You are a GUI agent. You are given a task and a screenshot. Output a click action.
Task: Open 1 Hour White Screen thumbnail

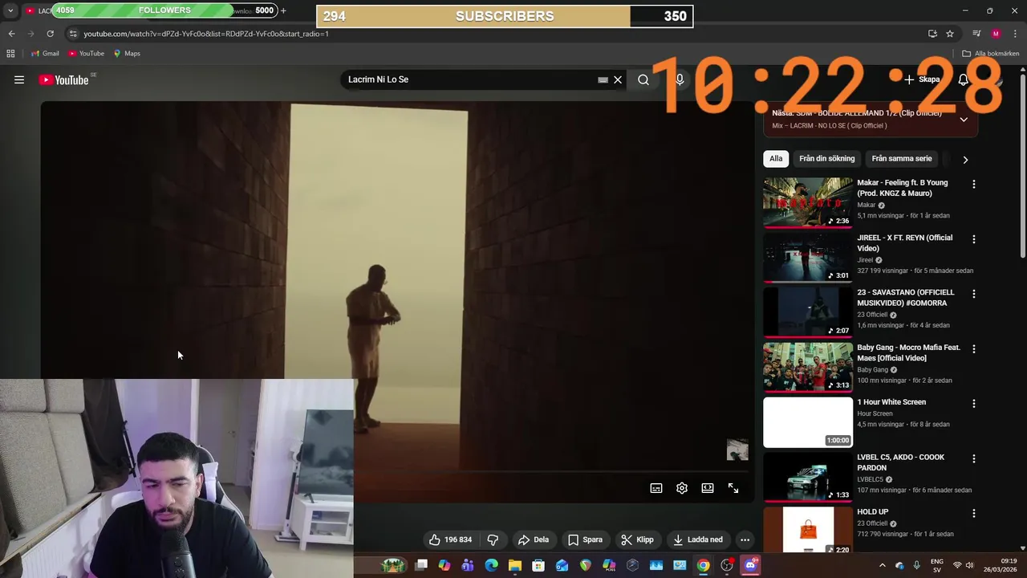808,422
